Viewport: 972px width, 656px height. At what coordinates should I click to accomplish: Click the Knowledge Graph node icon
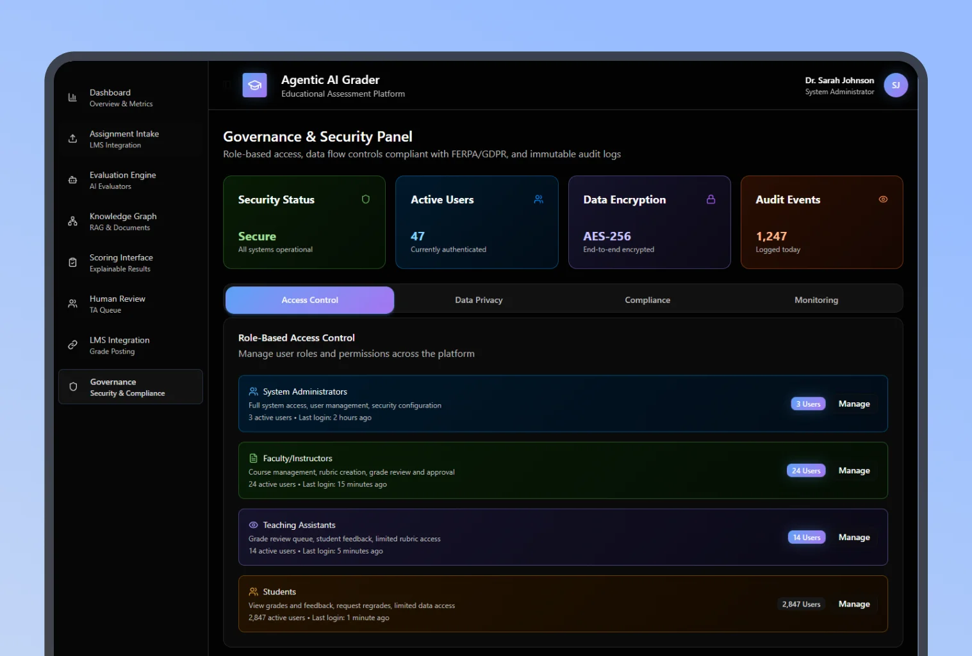(x=74, y=221)
